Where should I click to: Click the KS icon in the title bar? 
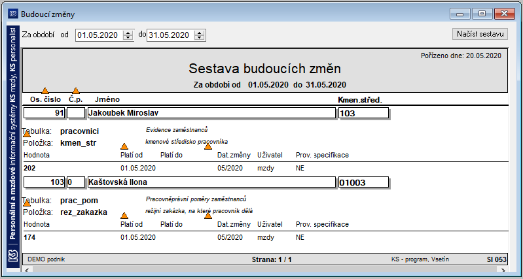coord(13,14)
